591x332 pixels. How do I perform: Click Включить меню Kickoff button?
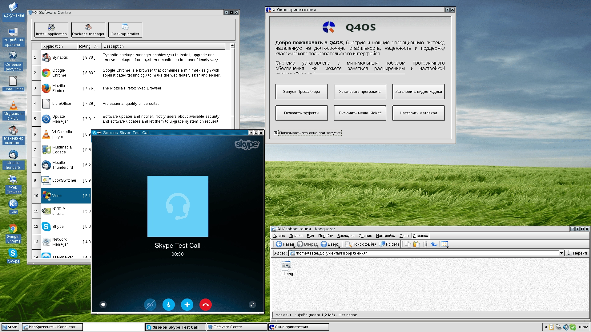coord(360,113)
